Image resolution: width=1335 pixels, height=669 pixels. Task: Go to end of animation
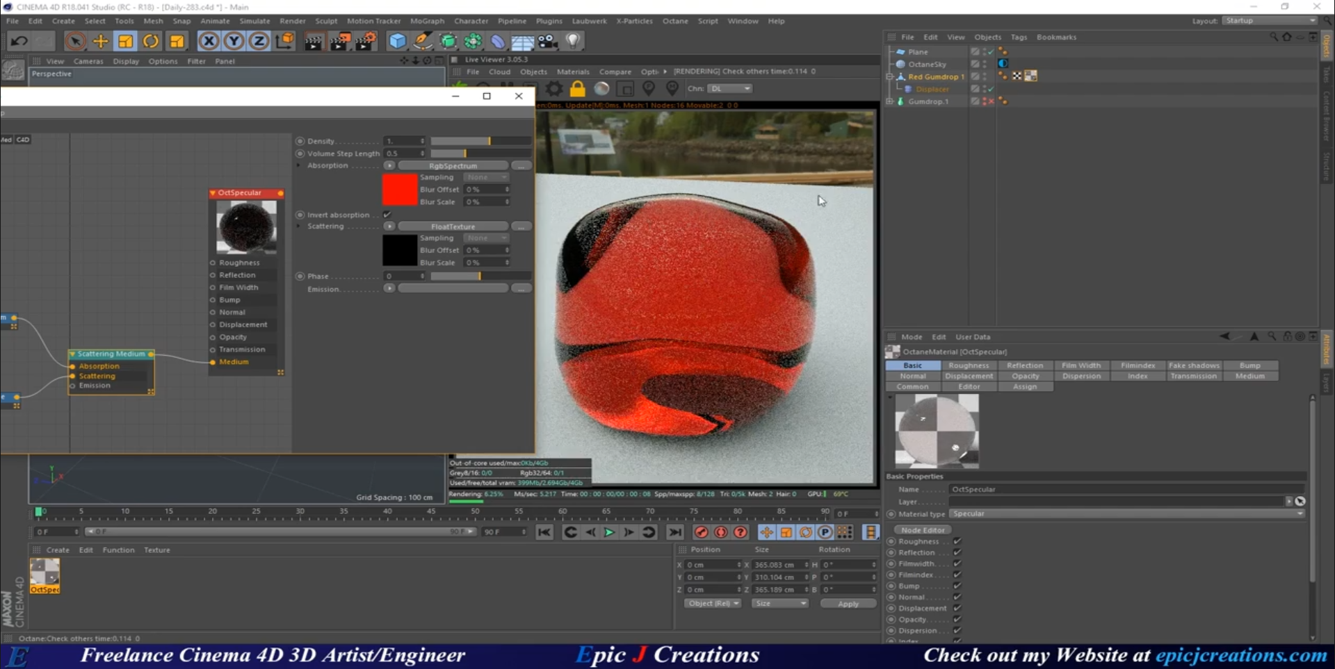point(675,532)
